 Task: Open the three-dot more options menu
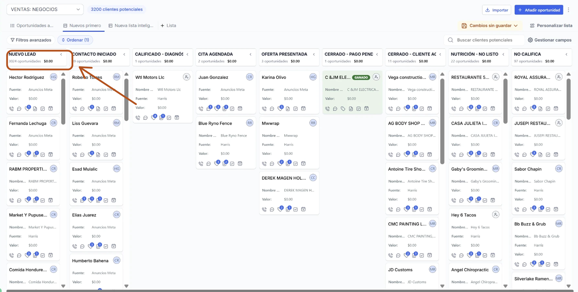point(568,10)
